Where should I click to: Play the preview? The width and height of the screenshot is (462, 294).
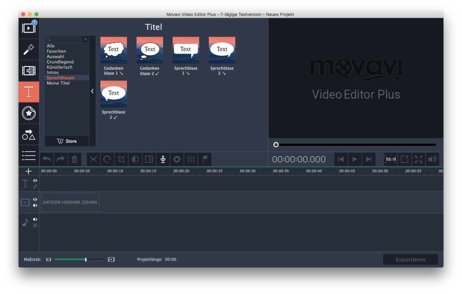click(x=355, y=159)
